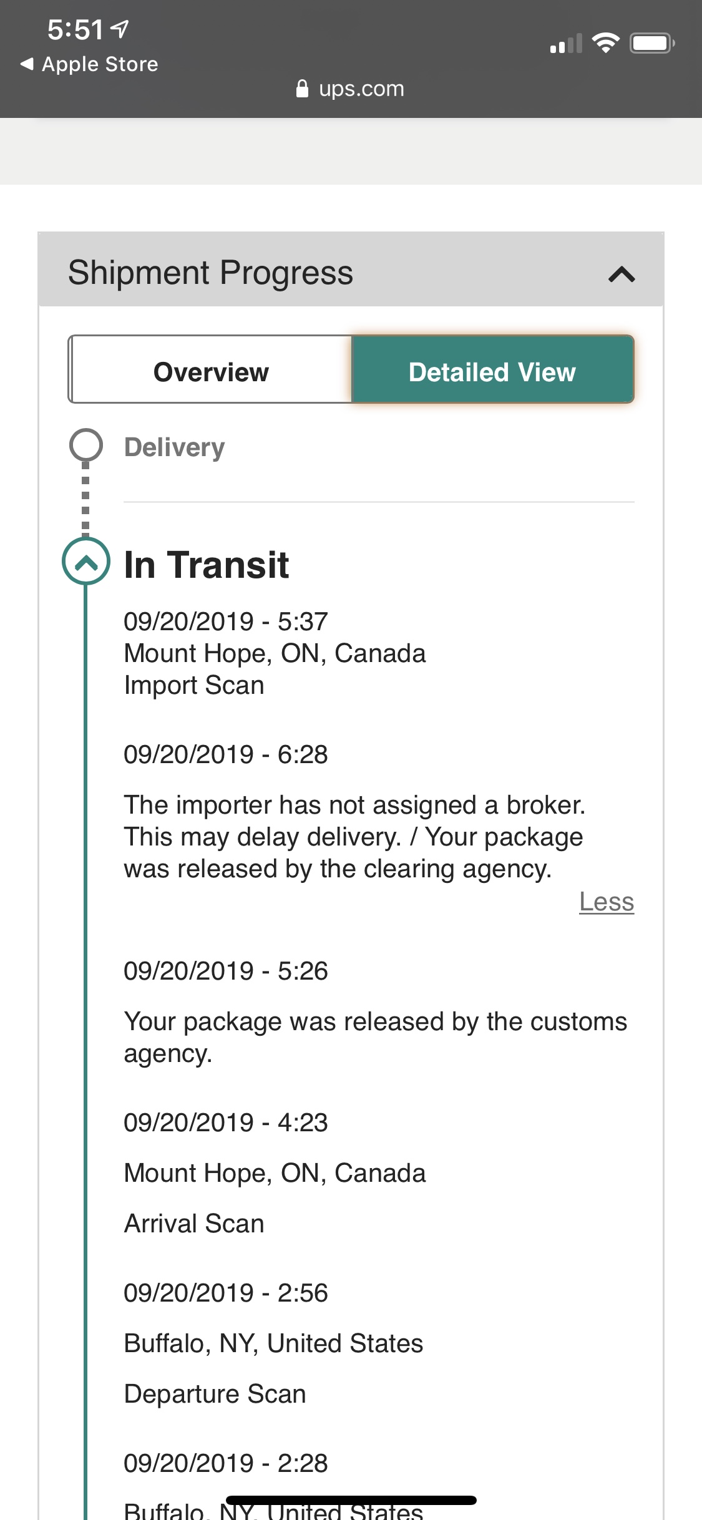The height and width of the screenshot is (1520, 702).
Task: Collapse the Shipment Progress panel chevron
Action: pos(622,274)
